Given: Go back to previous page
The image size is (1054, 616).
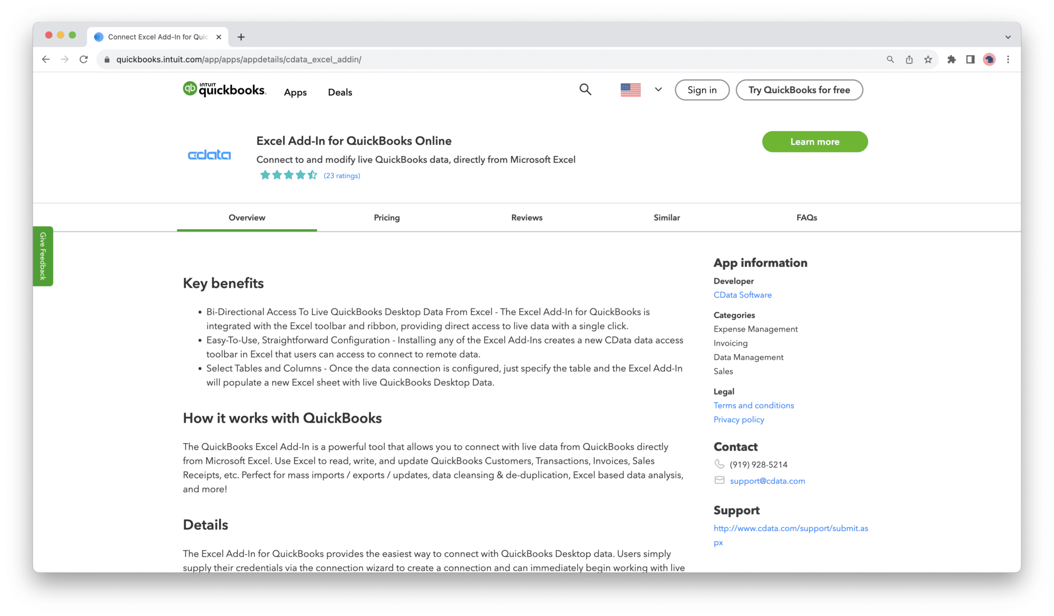Looking at the screenshot, I should click(x=46, y=60).
